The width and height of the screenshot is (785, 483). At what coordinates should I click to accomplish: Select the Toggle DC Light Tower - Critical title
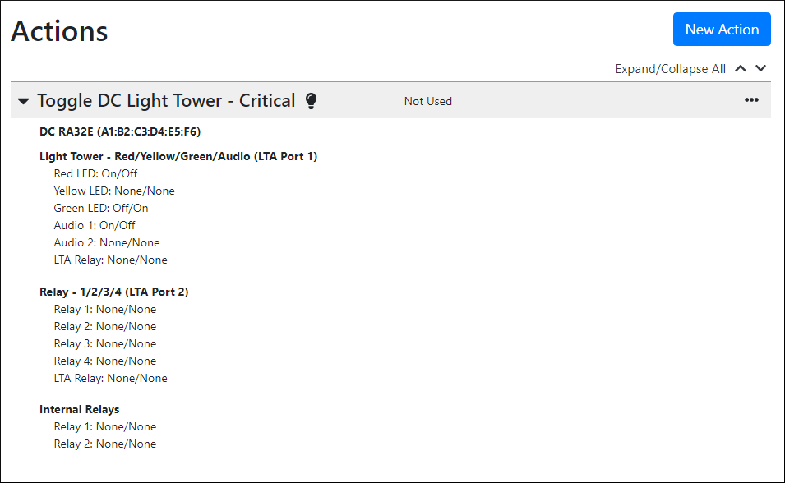tap(166, 101)
